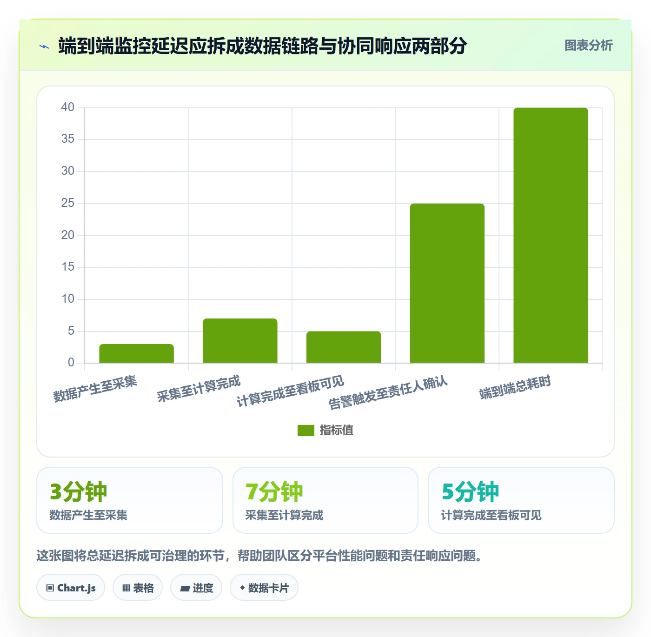Click the 指标值 legend label
The height and width of the screenshot is (637, 651).
click(x=337, y=431)
